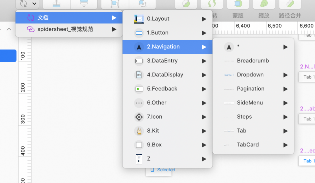Open the Tab symbol submenu
Screen dimensions: 315x183
tap(253, 131)
